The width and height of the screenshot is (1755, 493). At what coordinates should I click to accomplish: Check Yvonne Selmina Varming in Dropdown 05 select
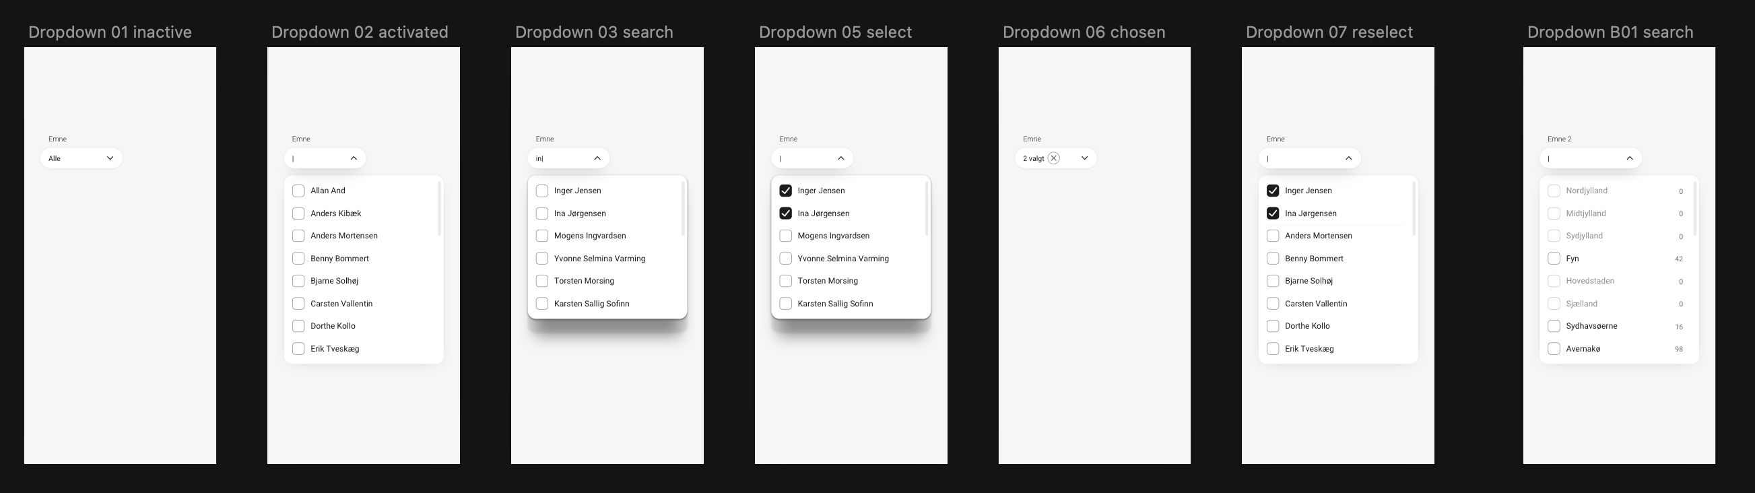pos(785,259)
